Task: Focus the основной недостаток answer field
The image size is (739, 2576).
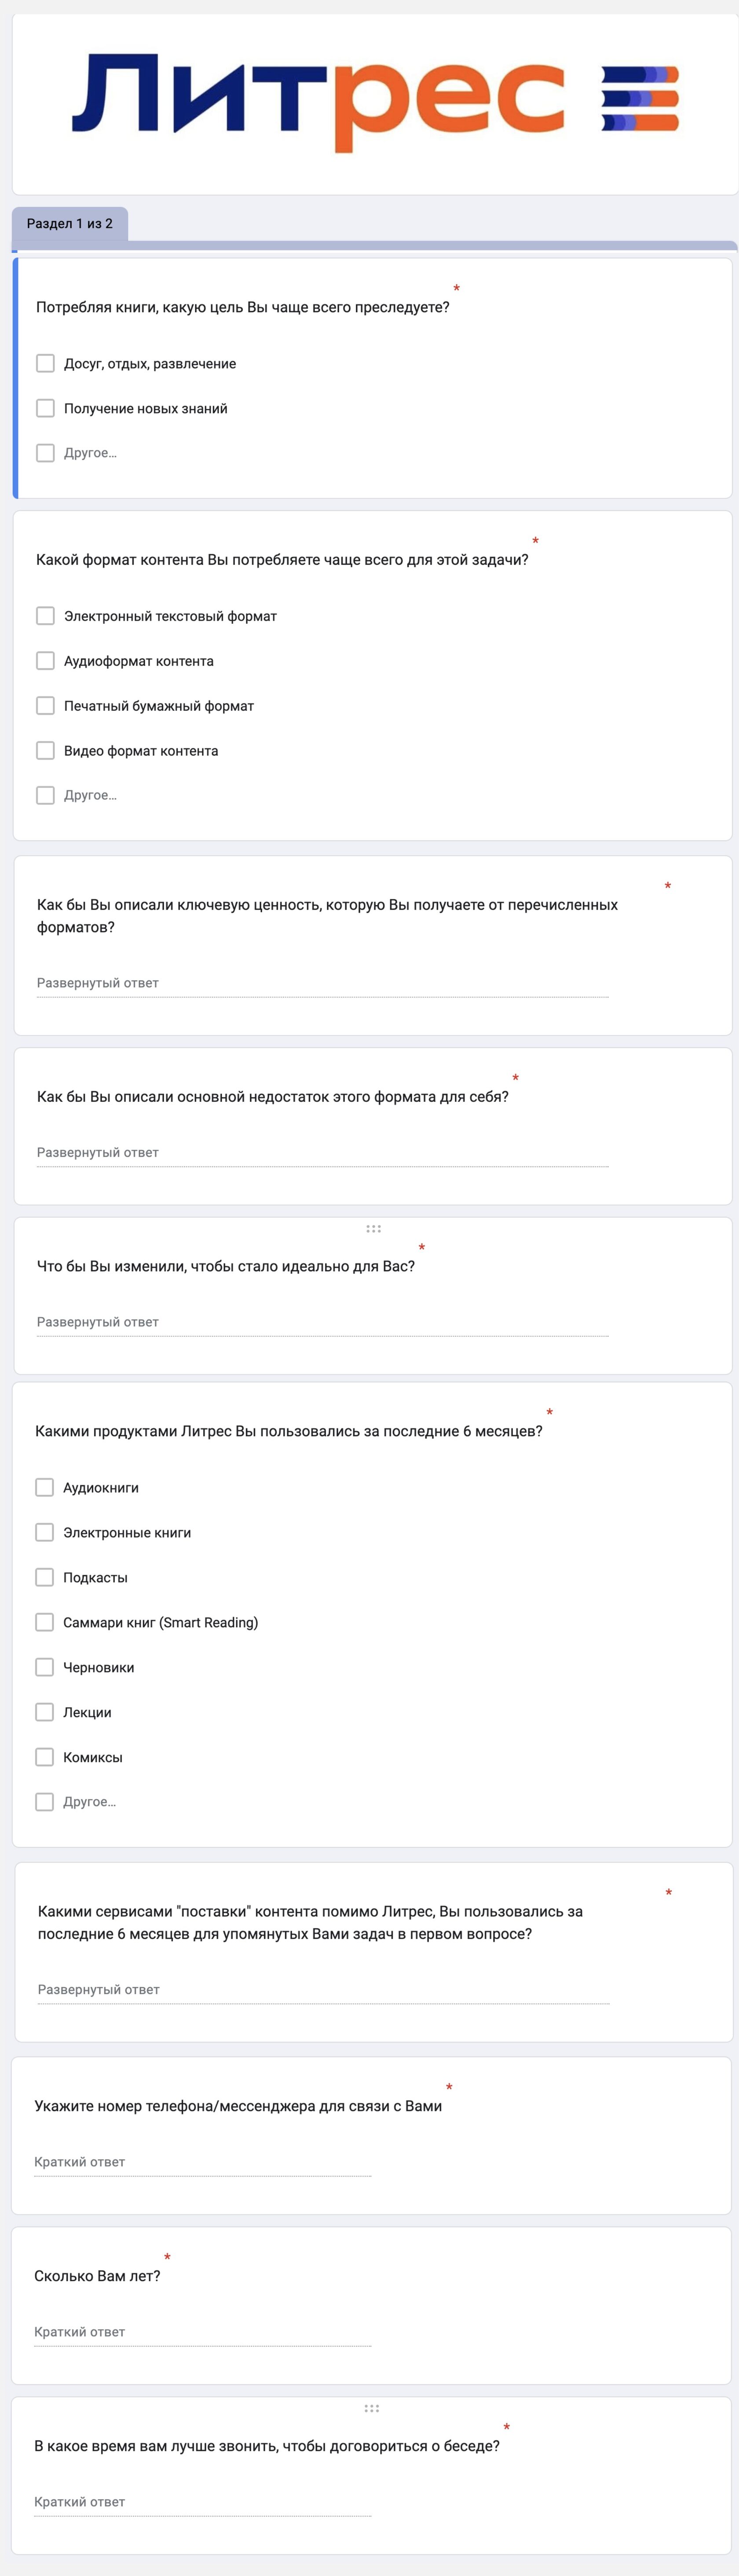Action: (x=322, y=1153)
